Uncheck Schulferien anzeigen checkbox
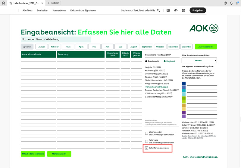 [147, 148]
